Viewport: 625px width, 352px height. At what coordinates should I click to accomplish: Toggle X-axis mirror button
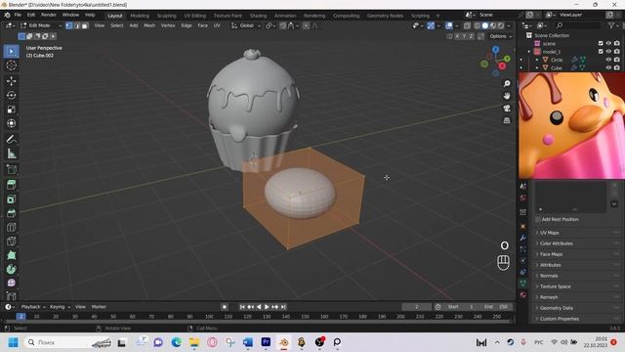[x=457, y=36]
